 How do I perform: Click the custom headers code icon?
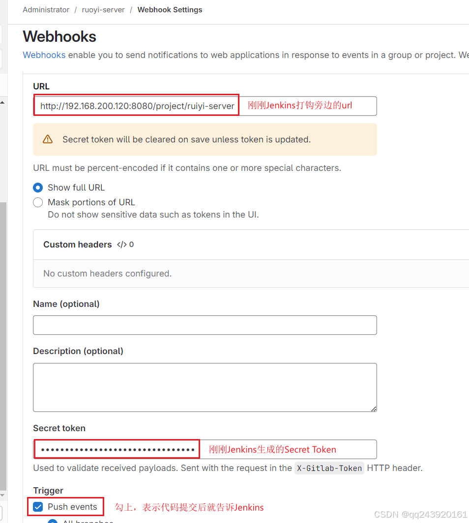point(122,245)
